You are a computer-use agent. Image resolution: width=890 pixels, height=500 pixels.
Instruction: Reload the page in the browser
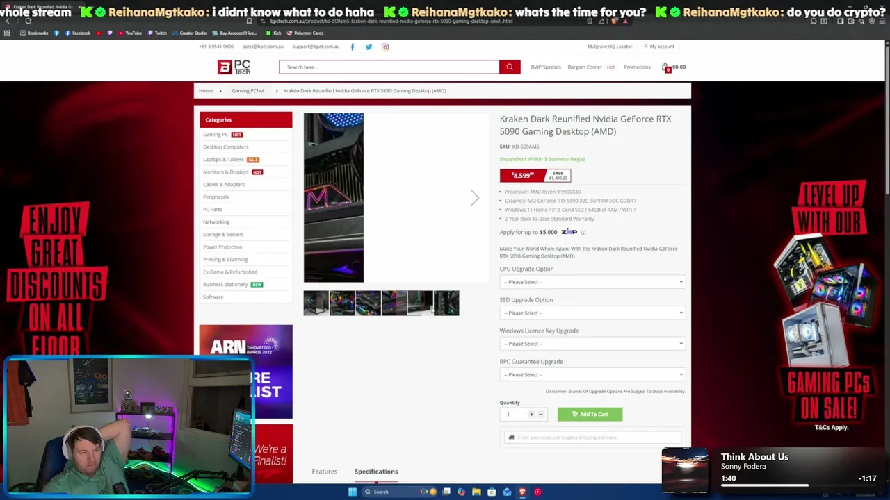(28, 21)
